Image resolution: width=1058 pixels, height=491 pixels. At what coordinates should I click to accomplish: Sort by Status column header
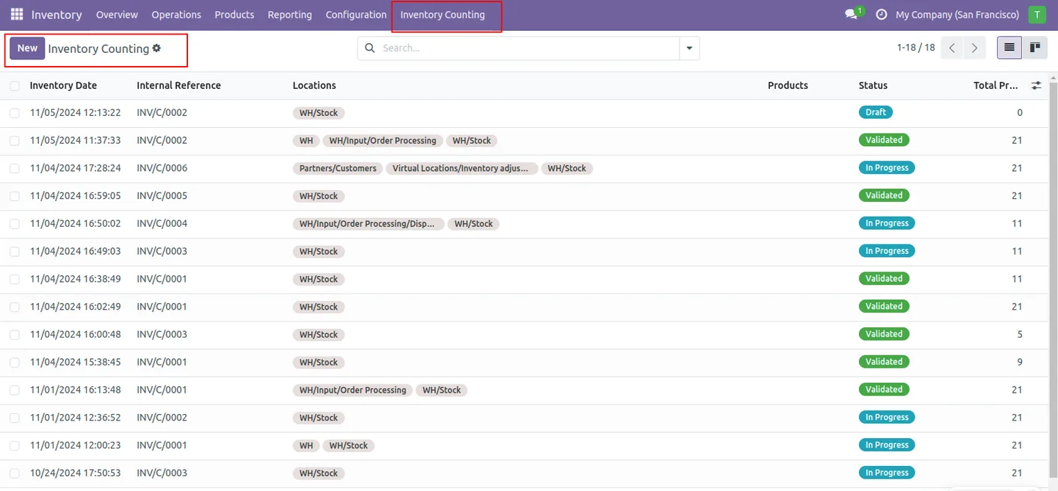(873, 86)
